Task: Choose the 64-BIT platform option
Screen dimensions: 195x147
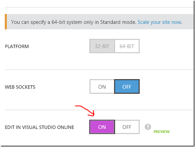Action: [127, 46]
